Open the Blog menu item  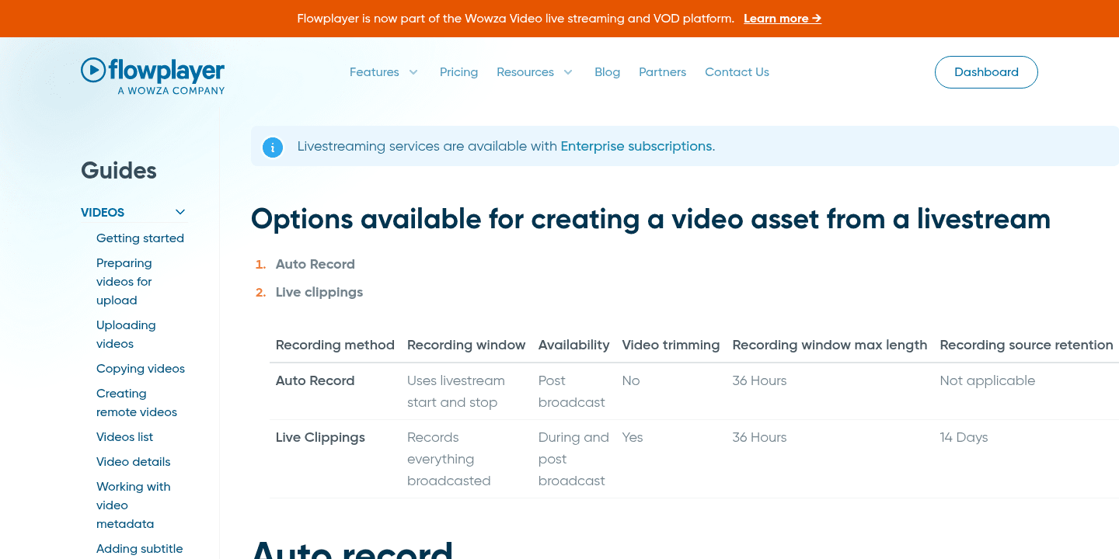pos(607,72)
